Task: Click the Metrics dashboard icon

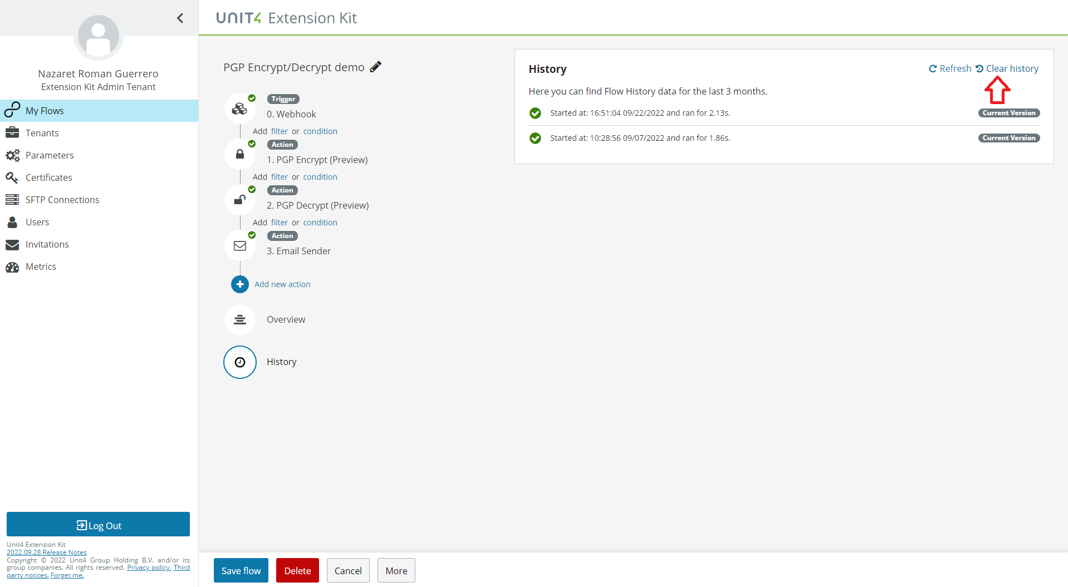Action: [12, 267]
